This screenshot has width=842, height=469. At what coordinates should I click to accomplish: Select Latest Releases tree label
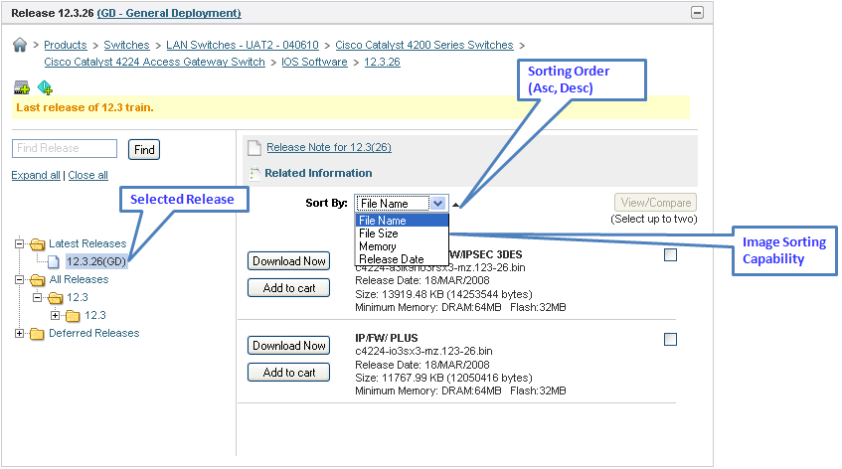87,244
